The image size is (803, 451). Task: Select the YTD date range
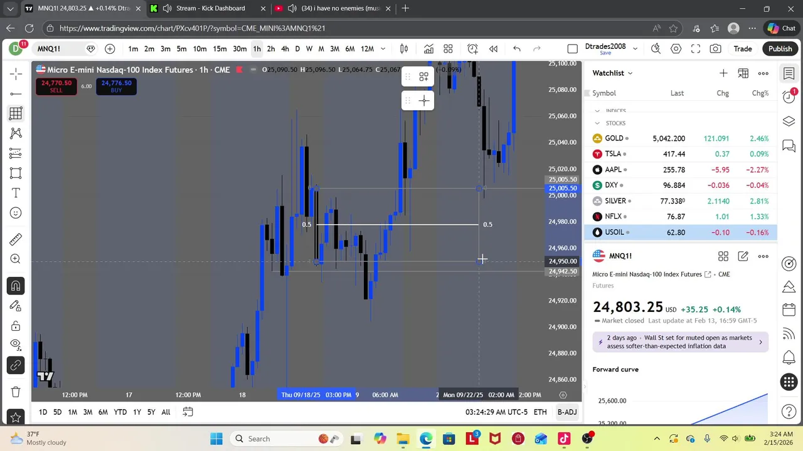click(120, 412)
